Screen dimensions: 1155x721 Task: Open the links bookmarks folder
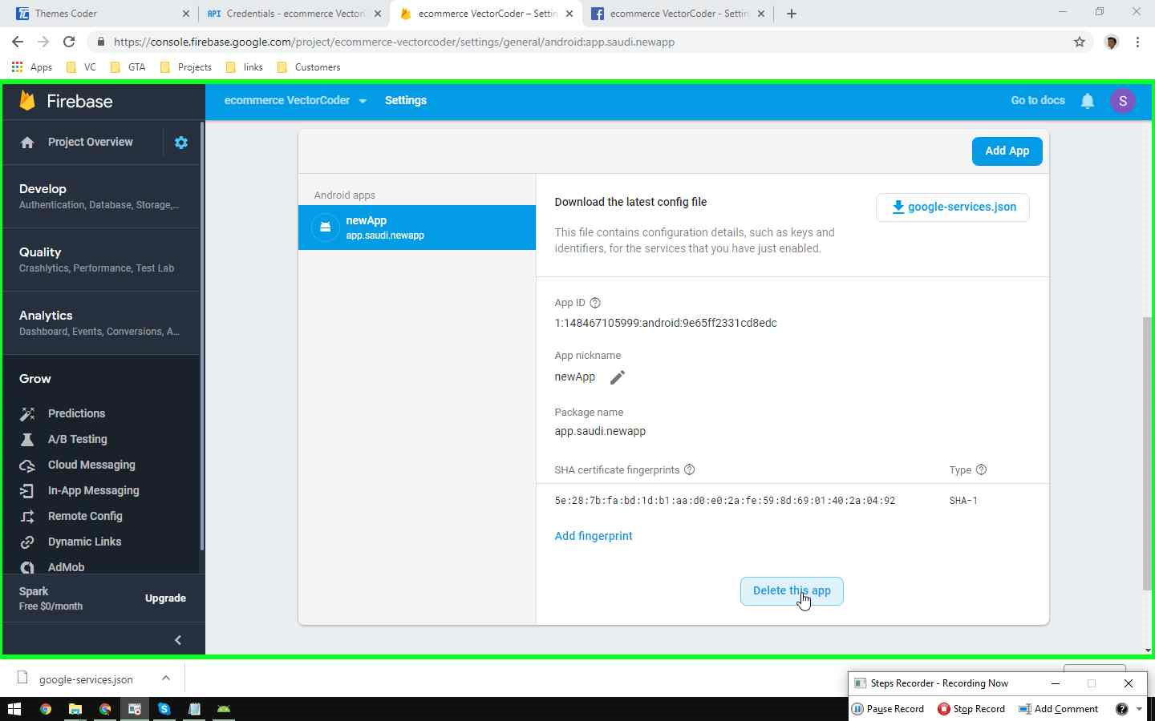coord(245,67)
